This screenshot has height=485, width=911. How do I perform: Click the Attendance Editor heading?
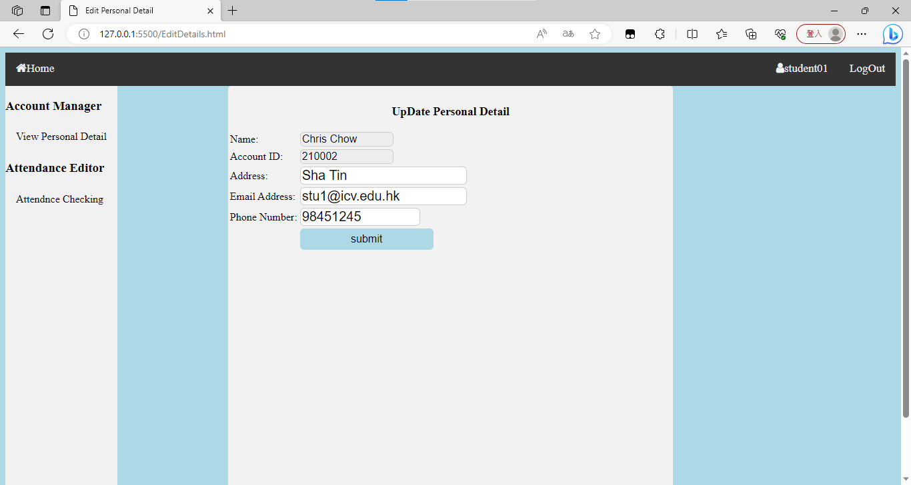coord(55,168)
